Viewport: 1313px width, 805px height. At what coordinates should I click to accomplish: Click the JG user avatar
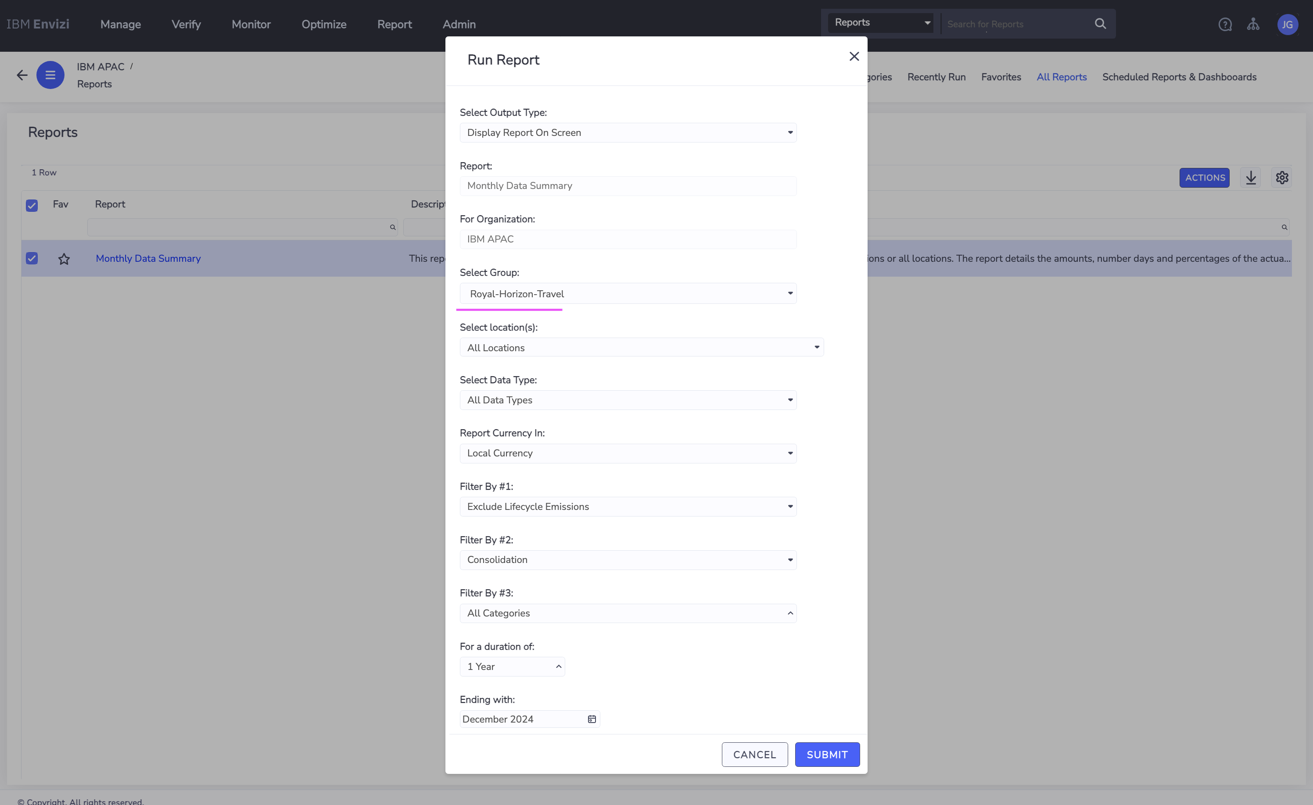(x=1287, y=25)
